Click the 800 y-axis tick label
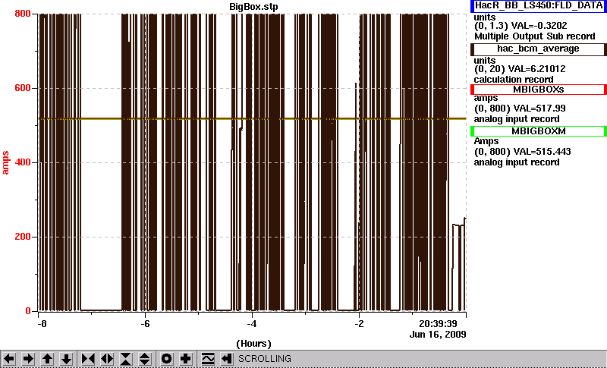Viewport: 607px width, 368px height. pos(23,14)
